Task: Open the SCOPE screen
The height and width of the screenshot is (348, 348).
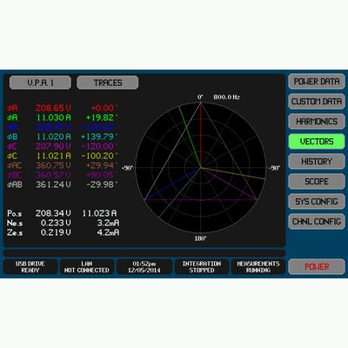Action: pos(317,182)
